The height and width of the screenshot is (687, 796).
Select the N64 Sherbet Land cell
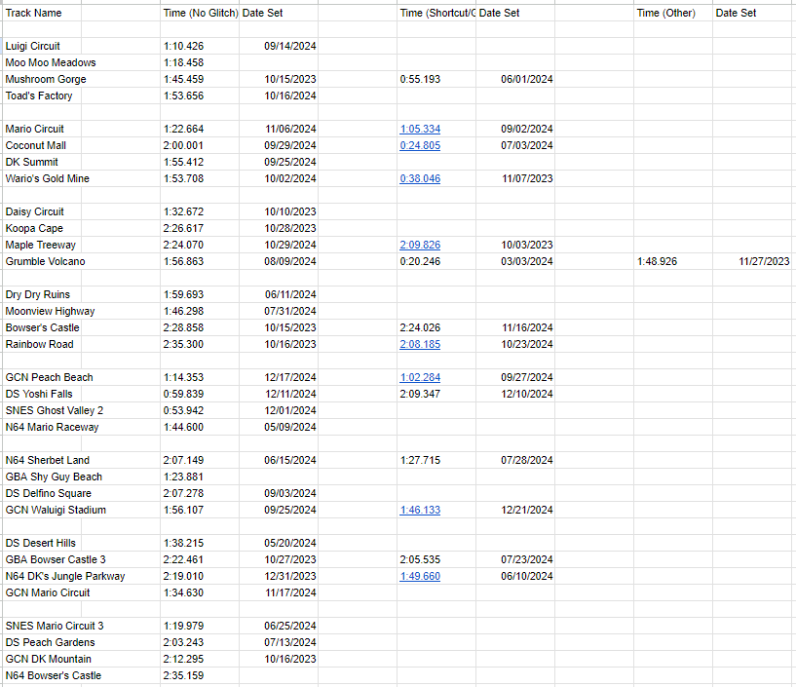[x=42, y=460]
